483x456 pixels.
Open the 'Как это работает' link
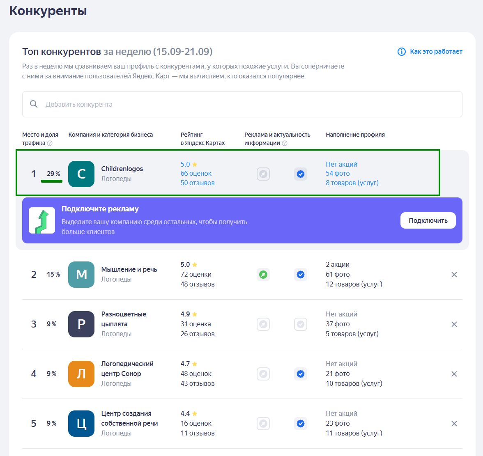(x=436, y=52)
